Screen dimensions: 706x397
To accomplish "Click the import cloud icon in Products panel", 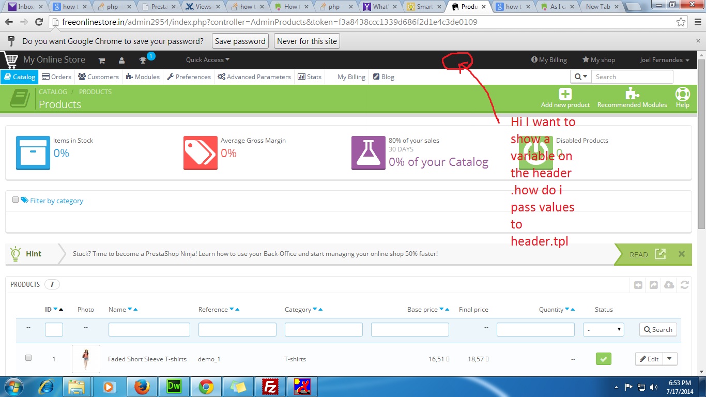I will click(669, 285).
